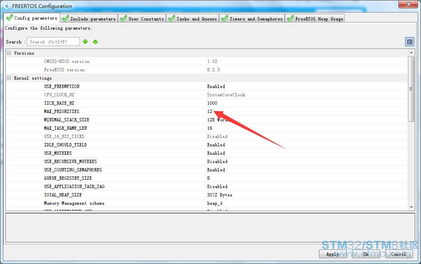Collapse the Versions section
Viewport: 421px width, 264px height.
(x=9, y=53)
